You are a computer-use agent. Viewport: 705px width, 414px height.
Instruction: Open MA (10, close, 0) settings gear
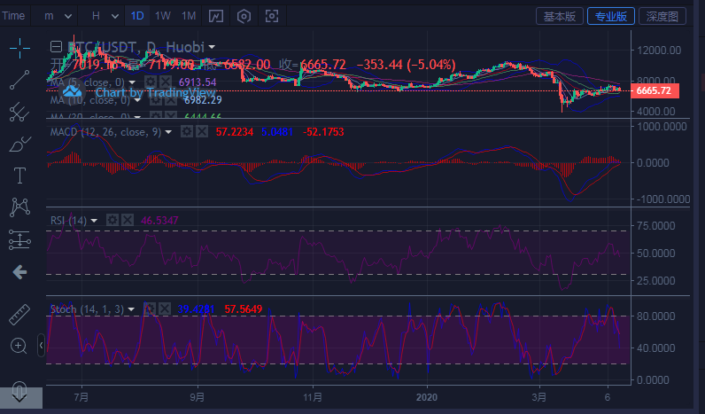156,100
